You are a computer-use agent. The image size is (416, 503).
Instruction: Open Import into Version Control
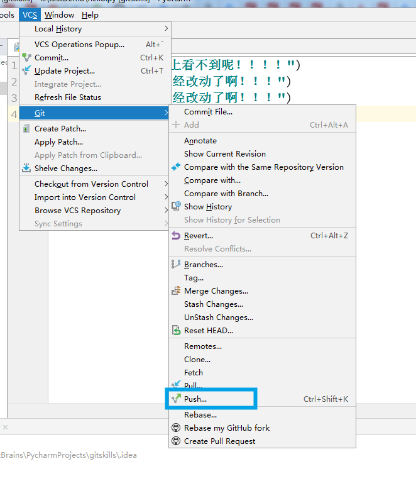click(94, 197)
